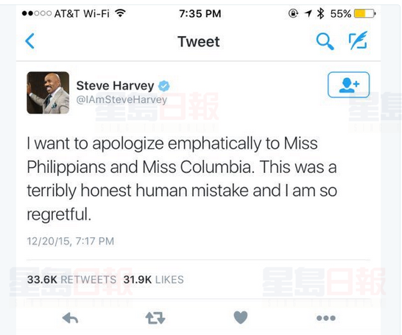Open the @IAmSteveHarvey handle
The image size is (402, 335).
click(x=121, y=99)
